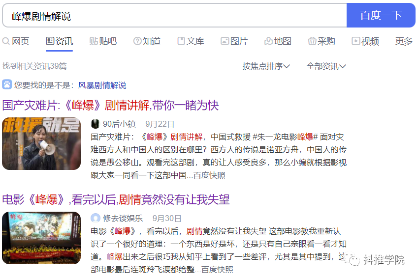Screen dimensions: 418x278
Task: Click the play icon beside 视频
Action: (355, 41)
